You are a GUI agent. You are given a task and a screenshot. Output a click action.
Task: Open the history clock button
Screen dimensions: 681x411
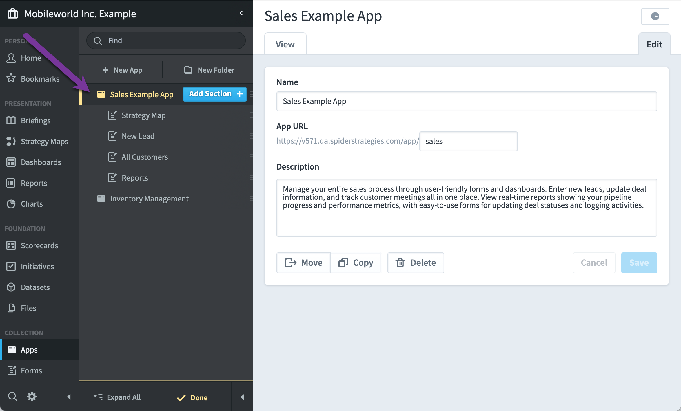coord(655,16)
